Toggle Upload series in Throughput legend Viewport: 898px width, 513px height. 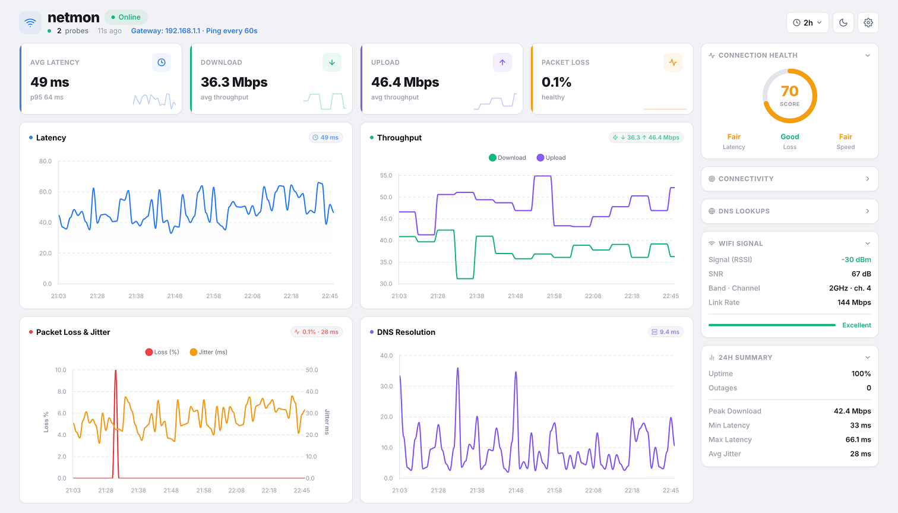pos(551,158)
